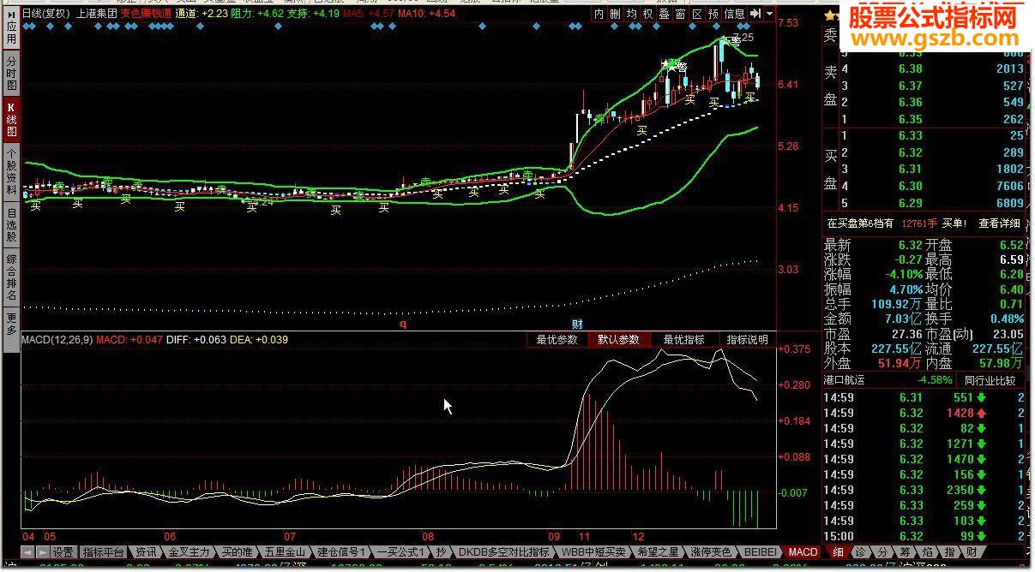Viewport: 1035px width, 572px height.
Task: Click the 变色赚钱道 indicator name
Action: [x=146, y=14]
